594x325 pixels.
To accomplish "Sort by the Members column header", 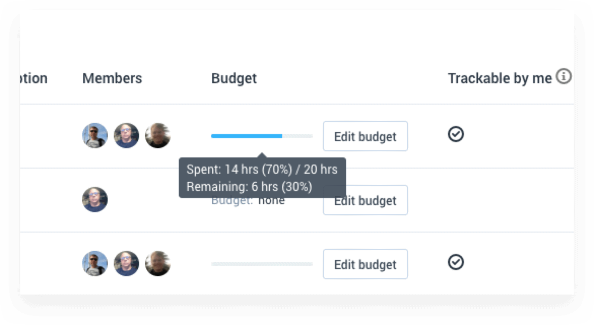I will click(112, 78).
